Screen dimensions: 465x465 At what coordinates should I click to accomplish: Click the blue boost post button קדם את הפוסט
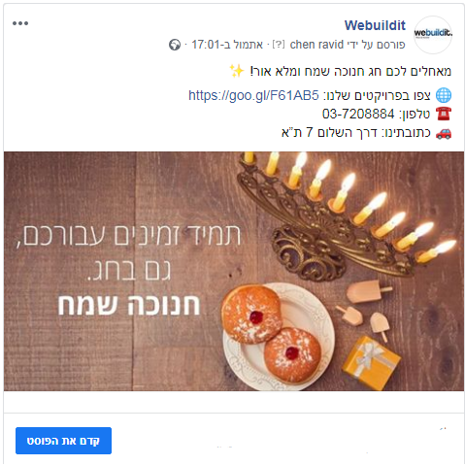pos(63,441)
